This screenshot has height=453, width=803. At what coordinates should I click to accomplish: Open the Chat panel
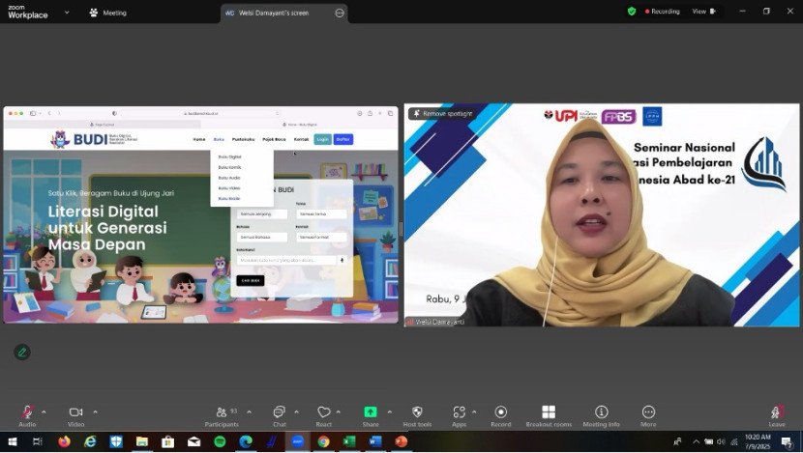(x=279, y=412)
